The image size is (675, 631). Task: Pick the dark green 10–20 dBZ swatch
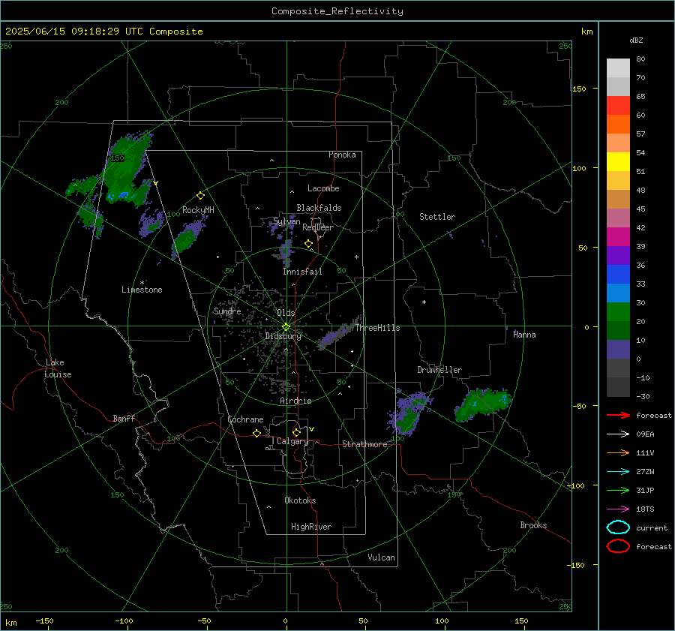pyautogui.click(x=618, y=331)
